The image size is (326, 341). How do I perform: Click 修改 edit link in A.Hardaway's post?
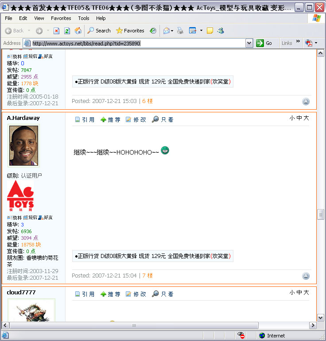[x=136, y=119]
